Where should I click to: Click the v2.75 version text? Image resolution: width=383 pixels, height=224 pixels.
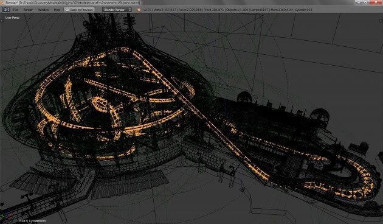pyautogui.click(x=147, y=10)
